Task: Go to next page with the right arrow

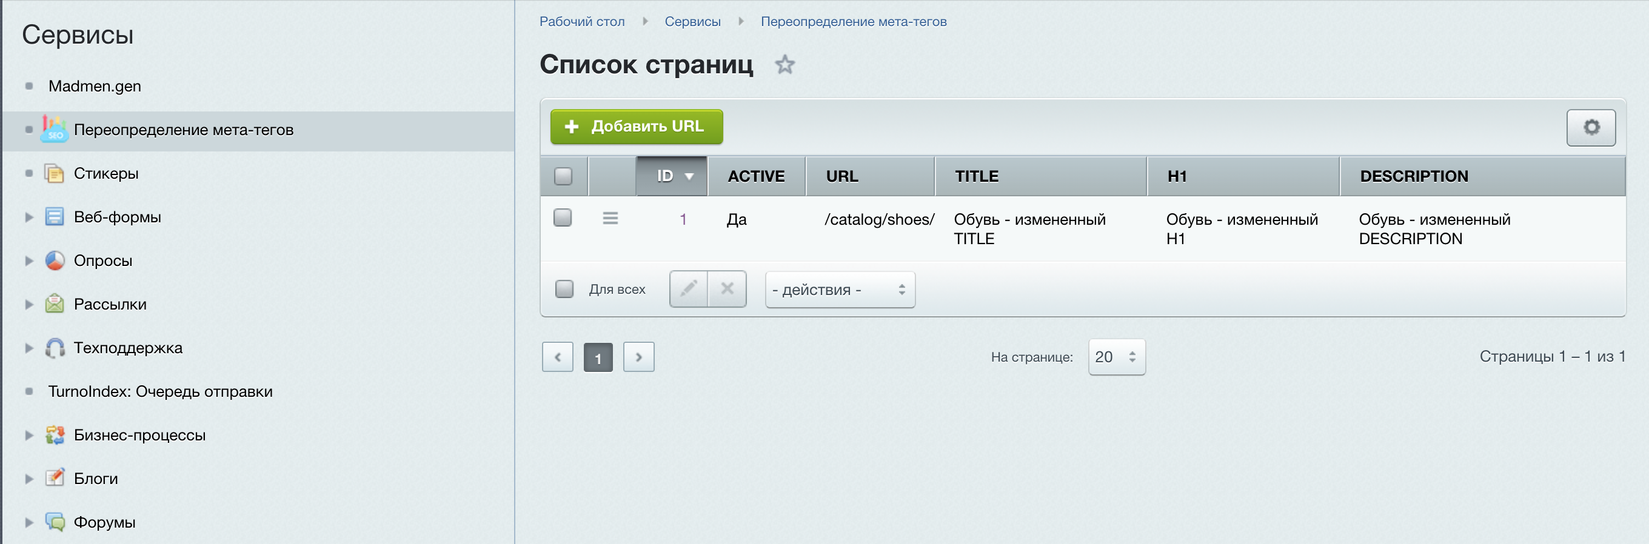Action: tap(638, 357)
